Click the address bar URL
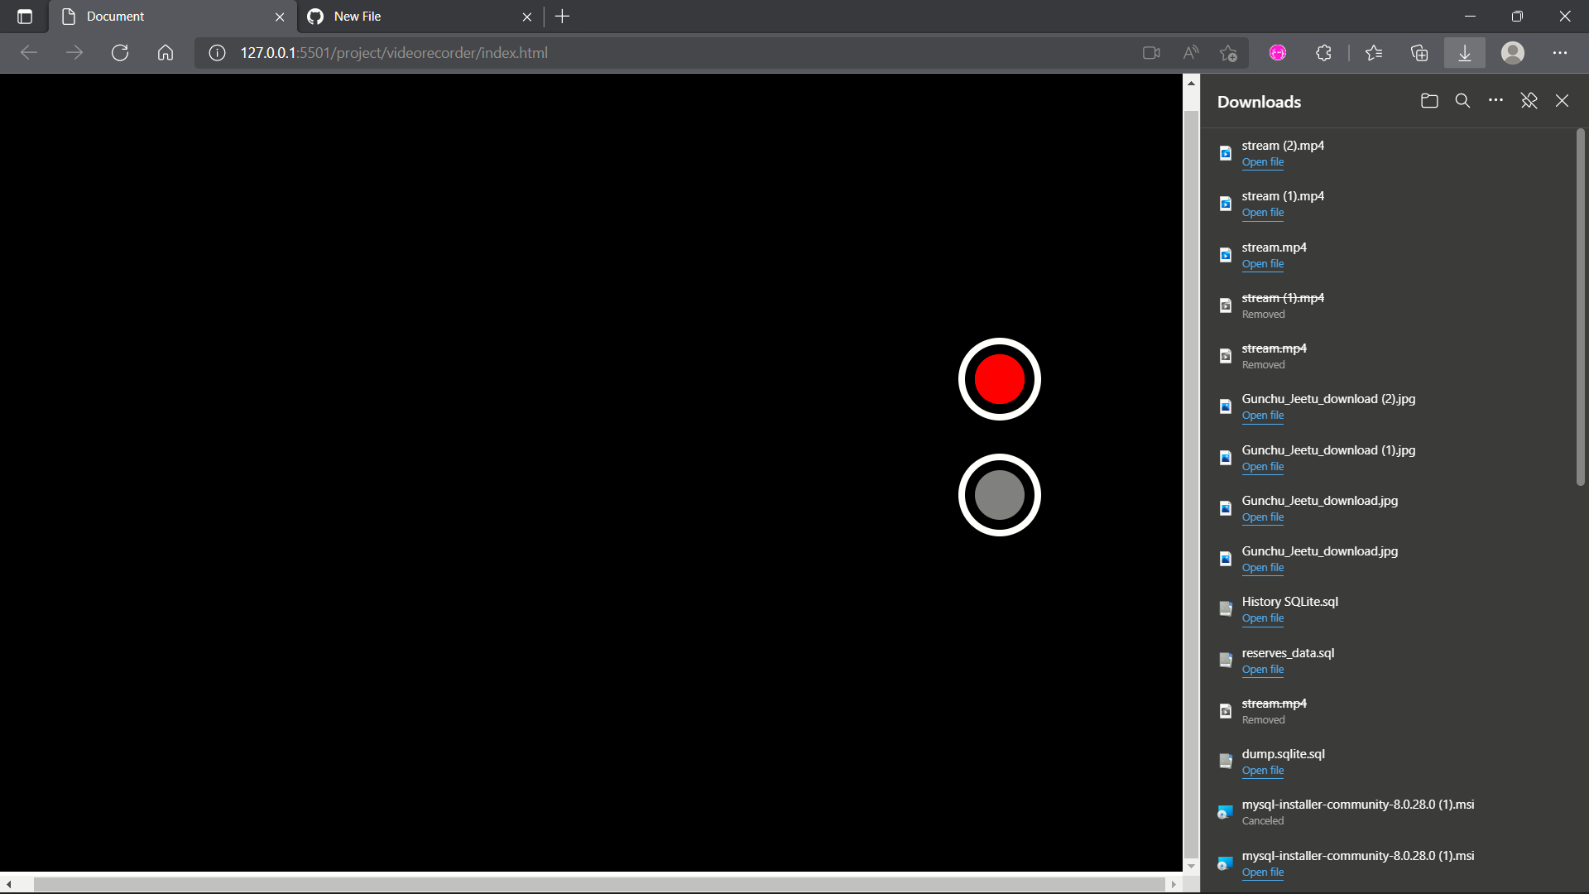Viewport: 1589px width, 894px height. 394,53
